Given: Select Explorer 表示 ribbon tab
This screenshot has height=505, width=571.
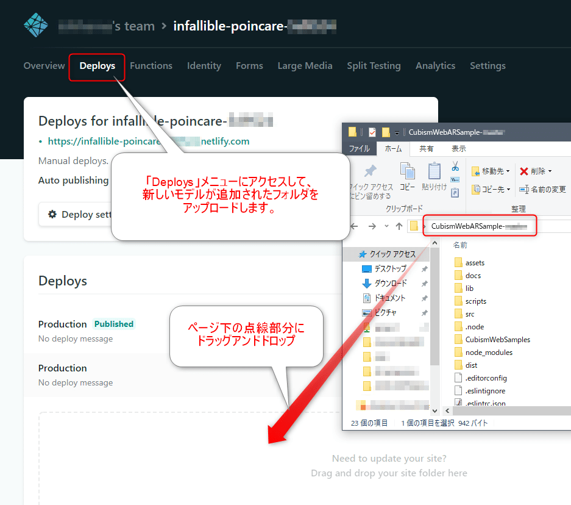Looking at the screenshot, I should click(458, 149).
